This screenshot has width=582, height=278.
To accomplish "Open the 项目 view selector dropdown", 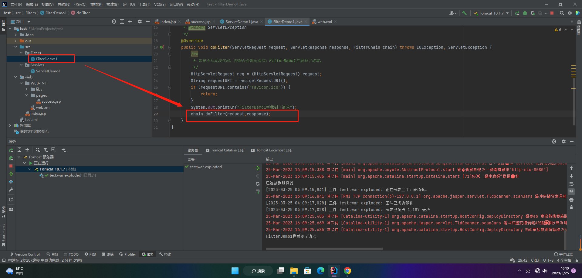I will click(x=21, y=22).
